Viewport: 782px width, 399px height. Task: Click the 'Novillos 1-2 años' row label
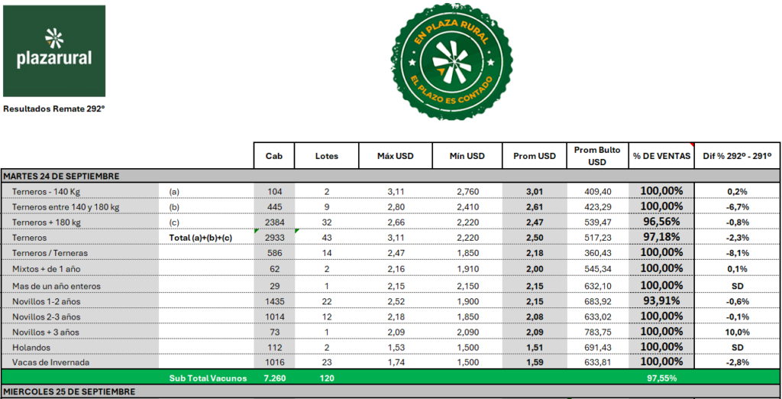pyautogui.click(x=47, y=302)
